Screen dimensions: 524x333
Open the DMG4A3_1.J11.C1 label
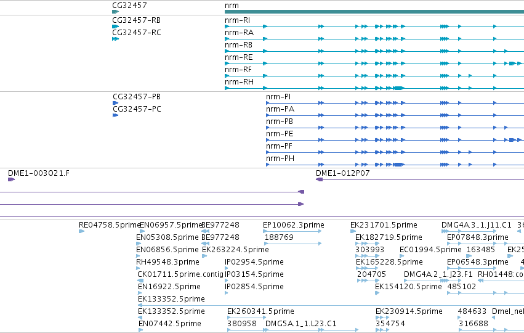click(x=476, y=225)
